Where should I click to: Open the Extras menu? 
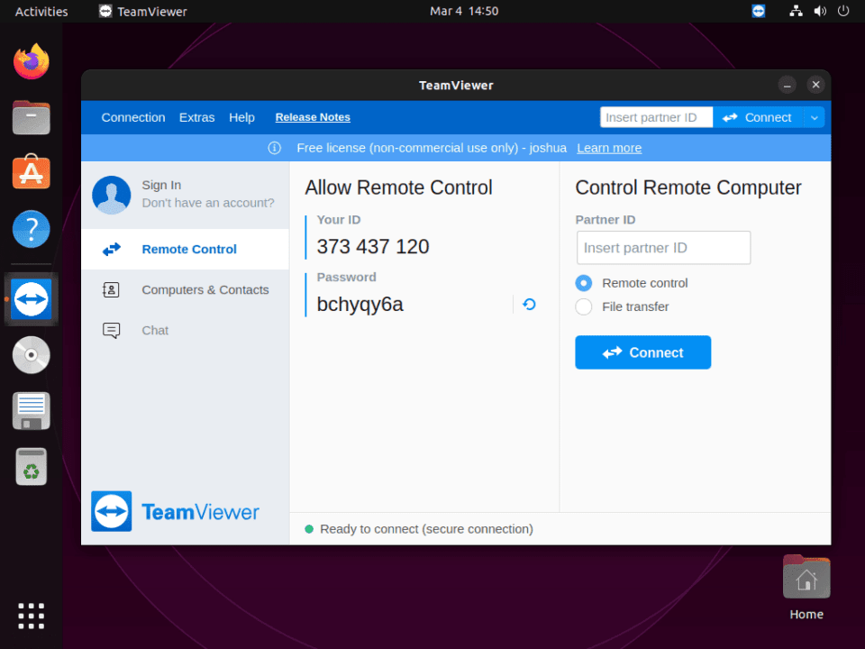[196, 117]
